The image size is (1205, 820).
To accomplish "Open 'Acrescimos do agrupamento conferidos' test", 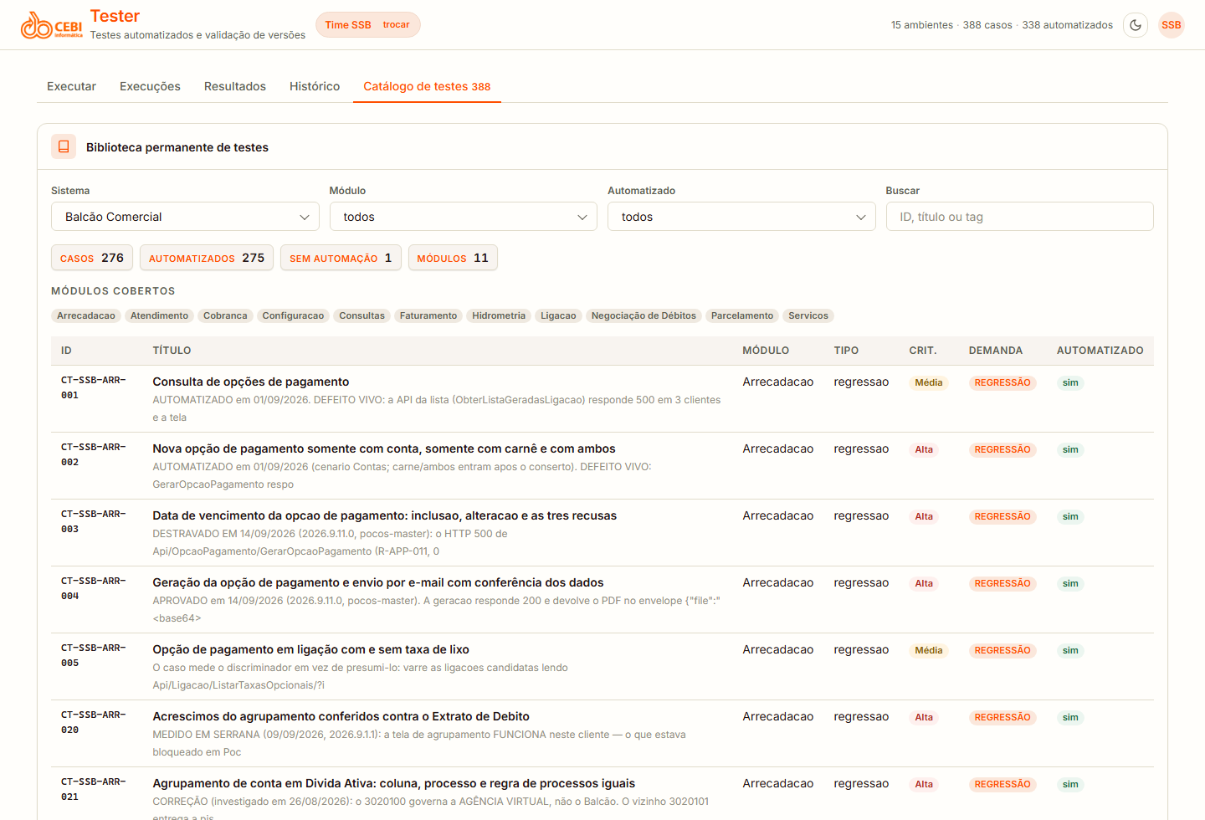I will 341,716.
